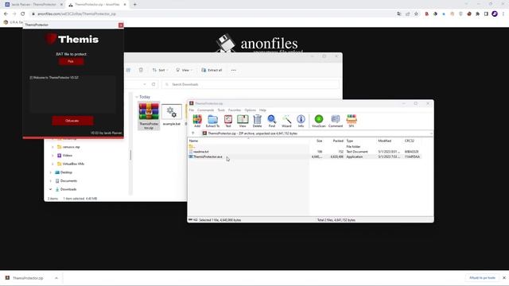Select readme.txt in the archive list
This screenshot has width=509, height=286.
click(201, 152)
